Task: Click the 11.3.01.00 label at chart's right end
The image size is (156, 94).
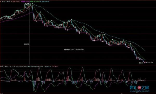Action: [x=149, y=62]
